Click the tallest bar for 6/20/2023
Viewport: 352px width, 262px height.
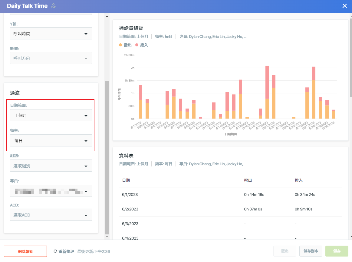pyautogui.click(x=267, y=92)
